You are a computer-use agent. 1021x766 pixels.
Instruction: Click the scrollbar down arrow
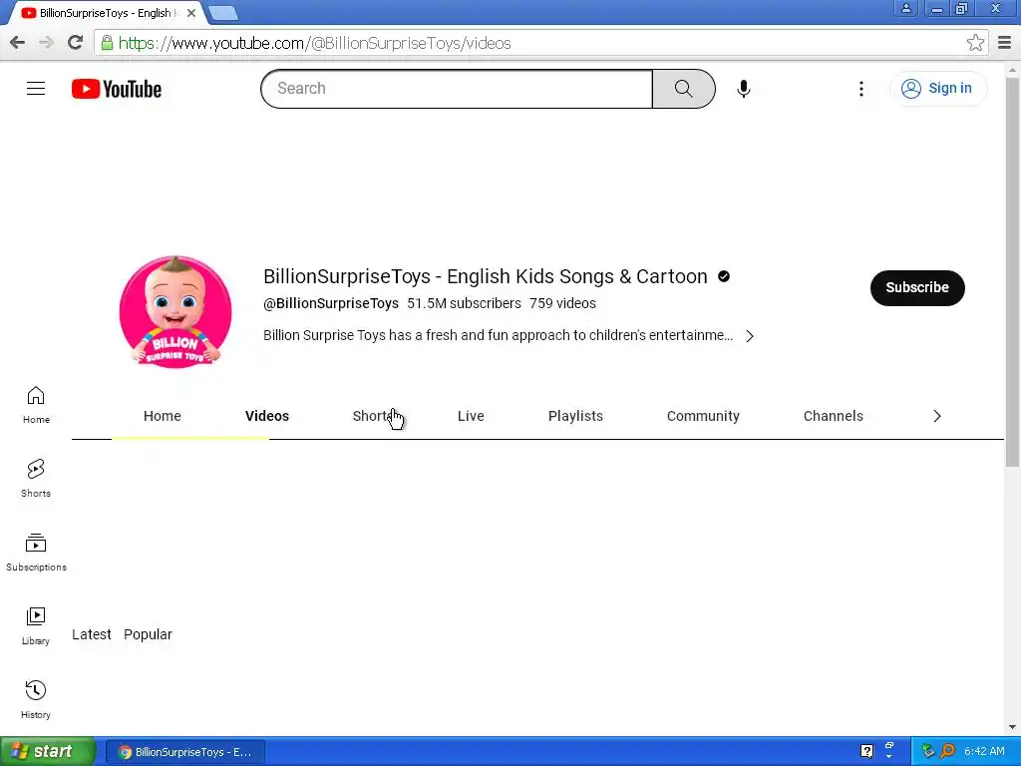[x=1012, y=727]
